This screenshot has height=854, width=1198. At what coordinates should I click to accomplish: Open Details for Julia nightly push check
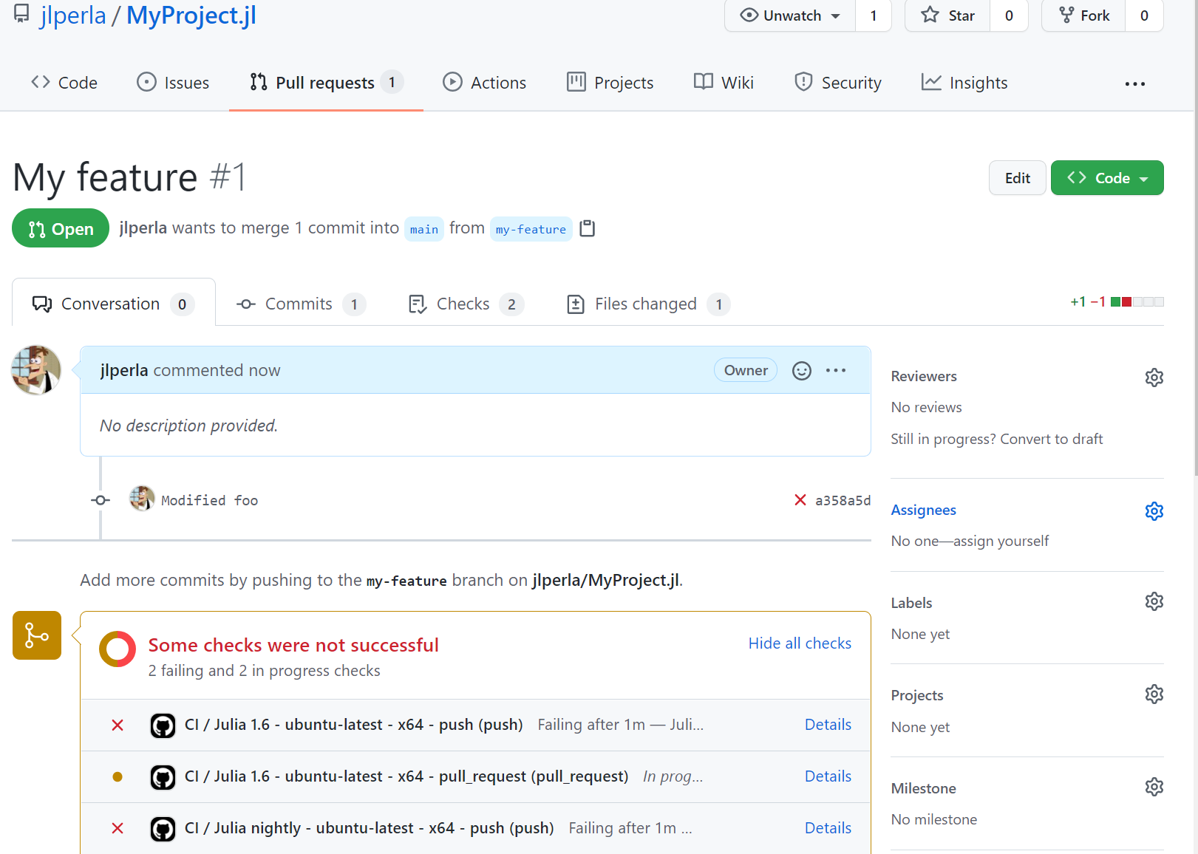[x=828, y=828]
